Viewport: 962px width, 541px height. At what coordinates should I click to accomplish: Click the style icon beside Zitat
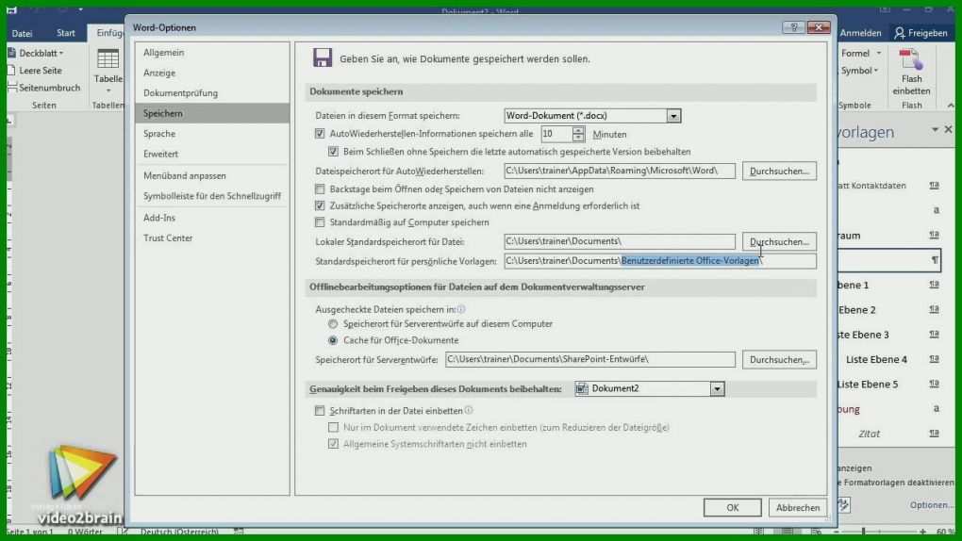[934, 434]
